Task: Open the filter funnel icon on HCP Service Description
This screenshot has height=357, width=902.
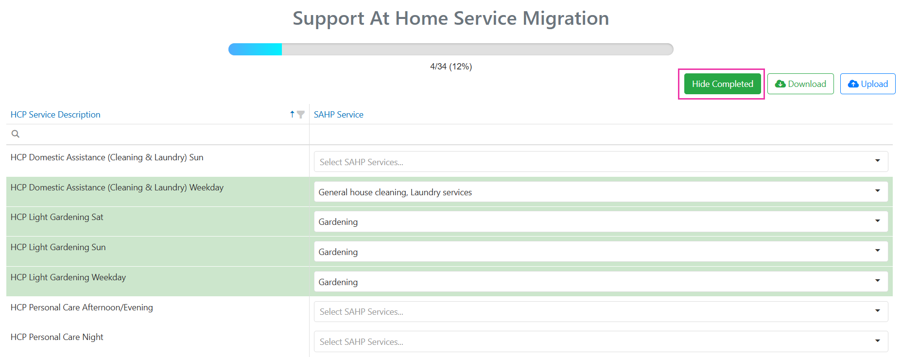Action: click(301, 115)
